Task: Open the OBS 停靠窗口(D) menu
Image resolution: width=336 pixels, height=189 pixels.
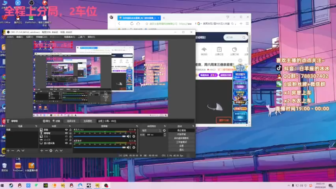Action: tap(42, 37)
